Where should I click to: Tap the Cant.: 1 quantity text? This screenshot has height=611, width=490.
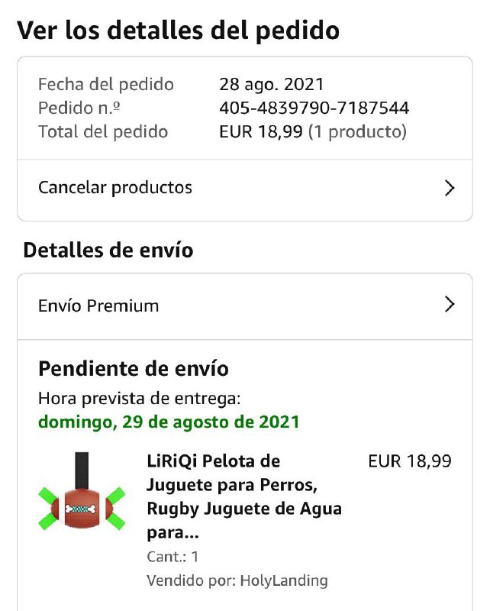click(172, 557)
